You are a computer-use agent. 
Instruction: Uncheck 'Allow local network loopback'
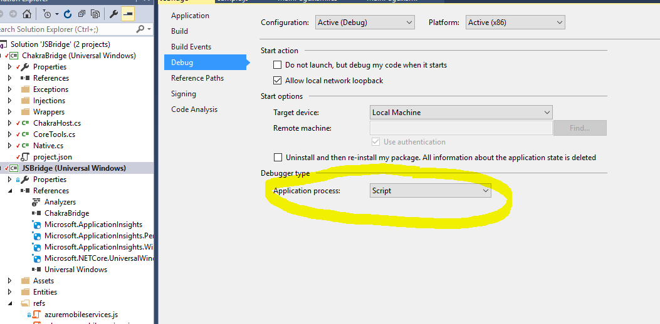278,81
